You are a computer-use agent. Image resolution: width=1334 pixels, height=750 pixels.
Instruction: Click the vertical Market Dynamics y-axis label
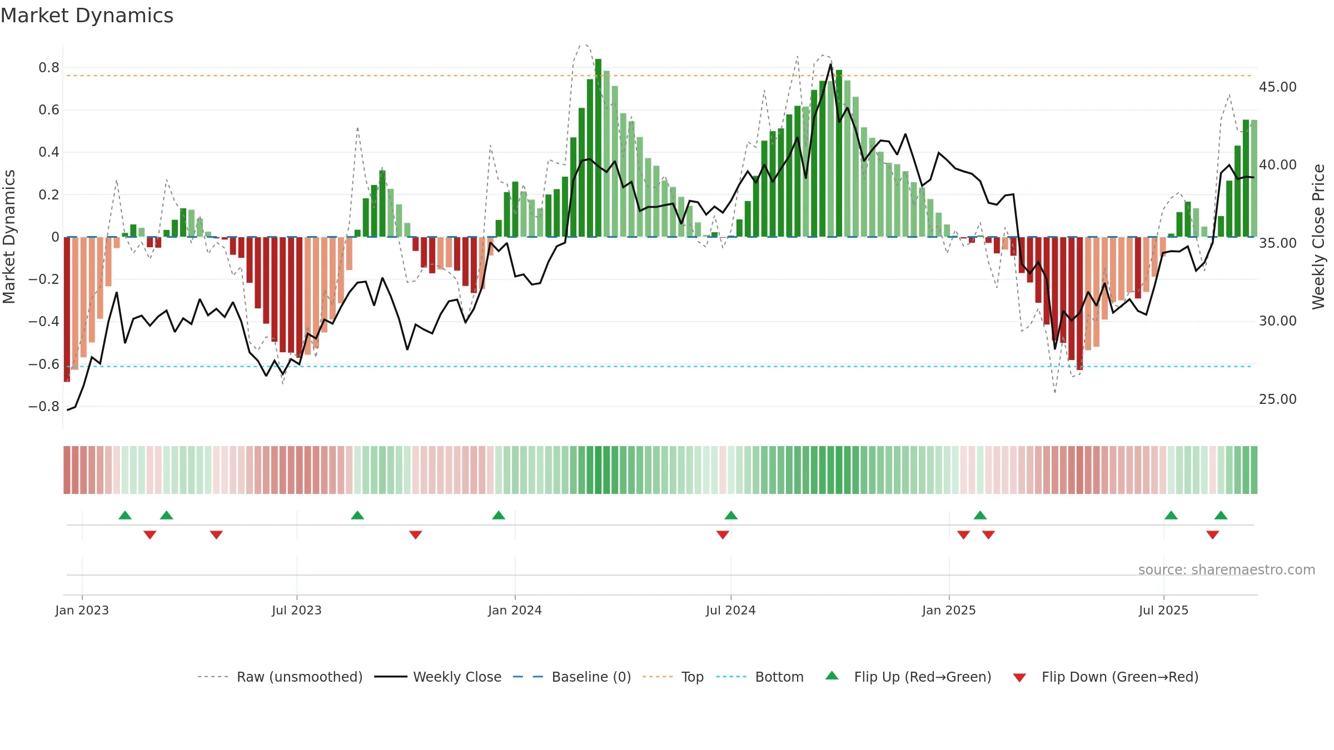(x=9, y=237)
